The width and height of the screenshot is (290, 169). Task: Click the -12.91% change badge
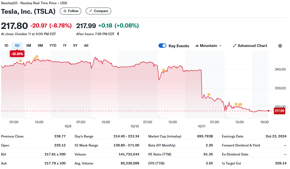(17, 54)
